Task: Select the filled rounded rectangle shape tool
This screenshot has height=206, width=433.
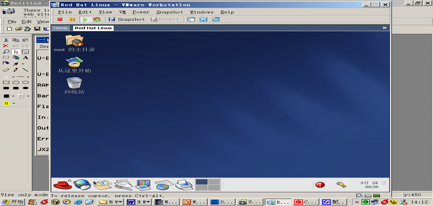Action: point(16,88)
